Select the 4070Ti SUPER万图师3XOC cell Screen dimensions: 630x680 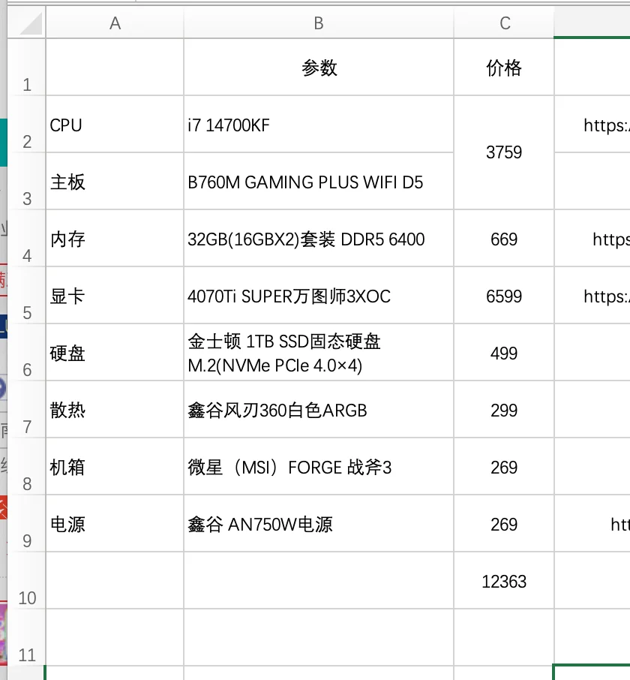pyautogui.click(x=319, y=295)
